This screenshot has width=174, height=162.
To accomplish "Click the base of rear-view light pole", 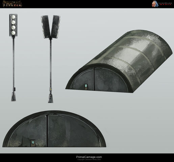I will coord(51,99).
